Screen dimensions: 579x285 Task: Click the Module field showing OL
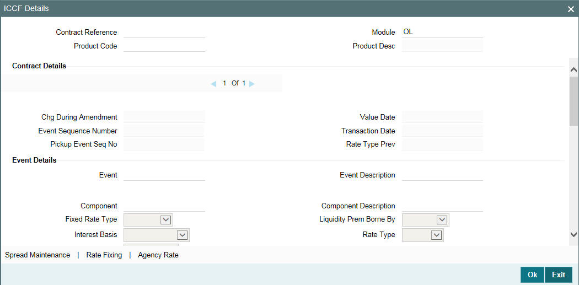click(x=442, y=32)
